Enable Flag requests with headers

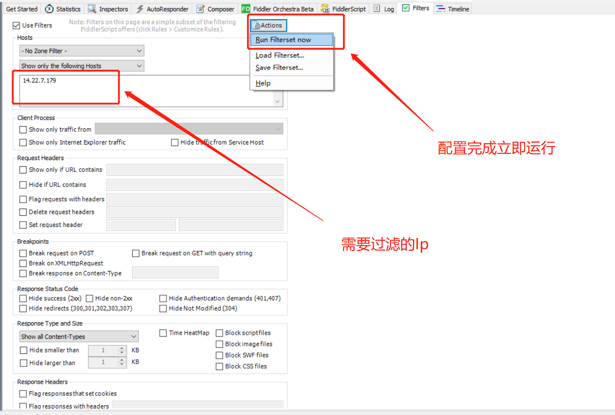click(x=23, y=200)
